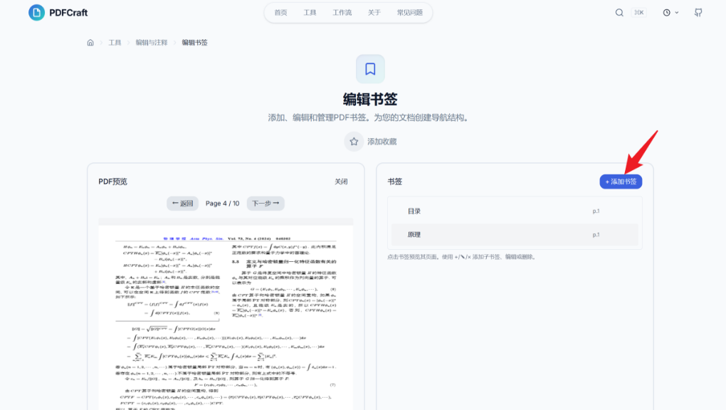Click the keyboard shortcut ⌘K badge

[x=639, y=13]
